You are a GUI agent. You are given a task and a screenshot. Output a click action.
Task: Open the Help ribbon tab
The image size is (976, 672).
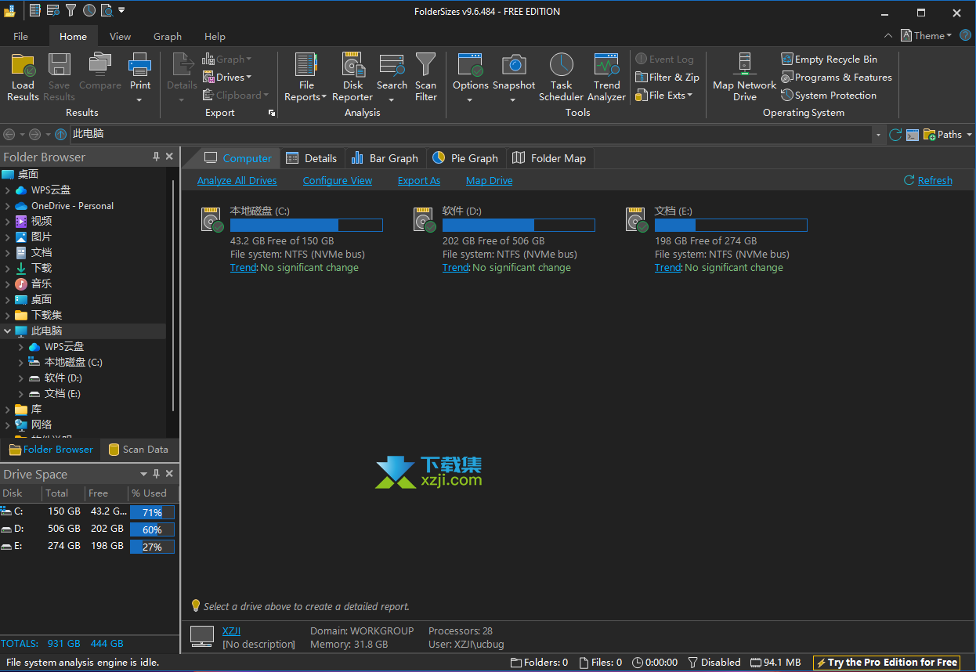tap(215, 37)
